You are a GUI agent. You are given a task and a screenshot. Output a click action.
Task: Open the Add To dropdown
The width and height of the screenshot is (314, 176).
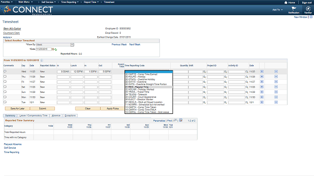click(278, 10)
